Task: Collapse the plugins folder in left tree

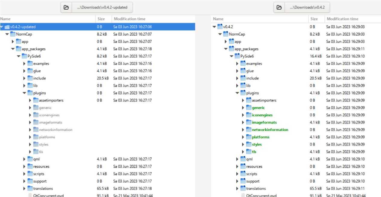Action: (24, 93)
